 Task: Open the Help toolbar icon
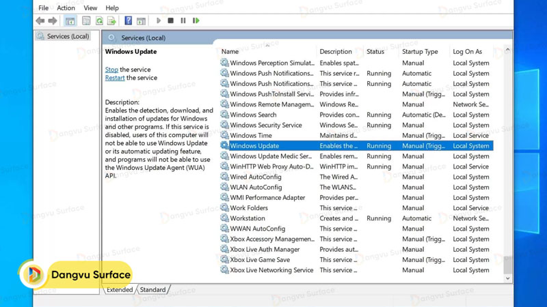(x=129, y=21)
